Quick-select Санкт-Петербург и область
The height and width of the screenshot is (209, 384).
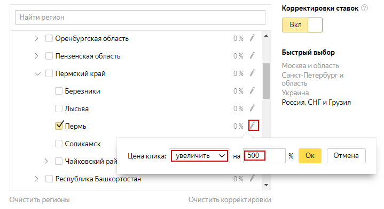312,79
